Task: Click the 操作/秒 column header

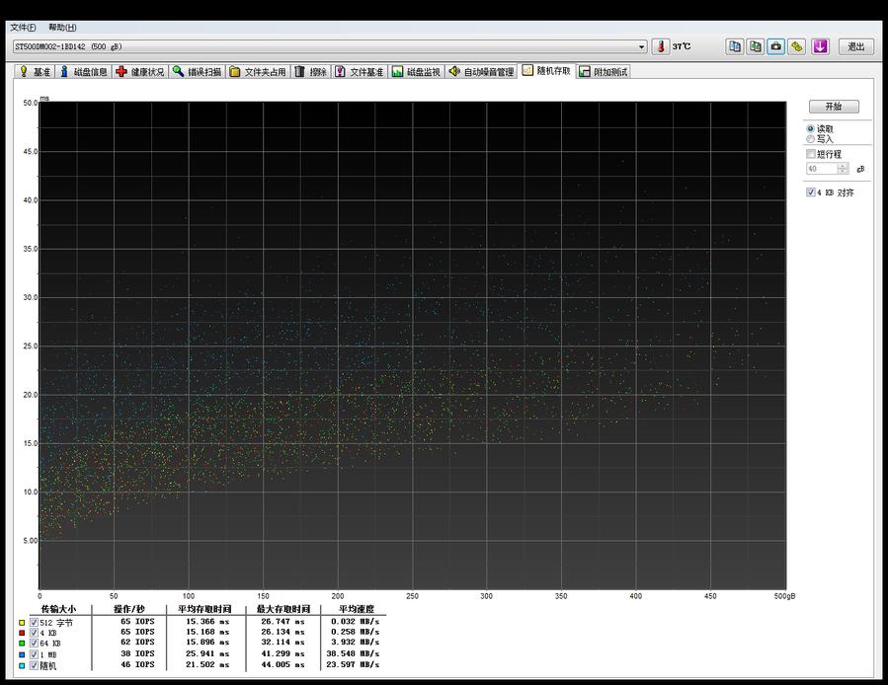Action: click(x=129, y=609)
